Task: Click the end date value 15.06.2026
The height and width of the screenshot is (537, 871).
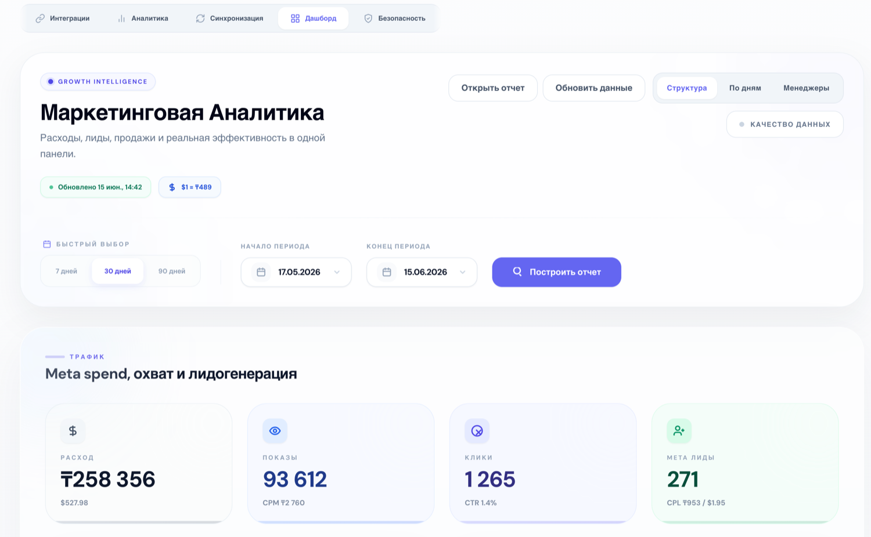Action: 425,272
